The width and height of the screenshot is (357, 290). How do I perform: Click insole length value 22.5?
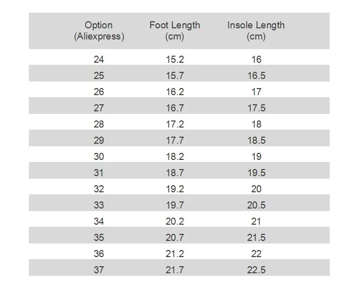(256, 270)
